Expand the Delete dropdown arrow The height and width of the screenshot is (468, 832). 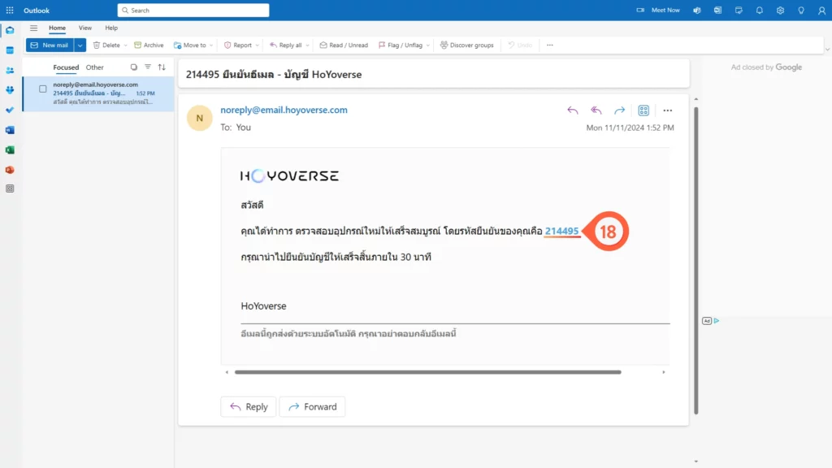pyautogui.click(x=126, y=45)
